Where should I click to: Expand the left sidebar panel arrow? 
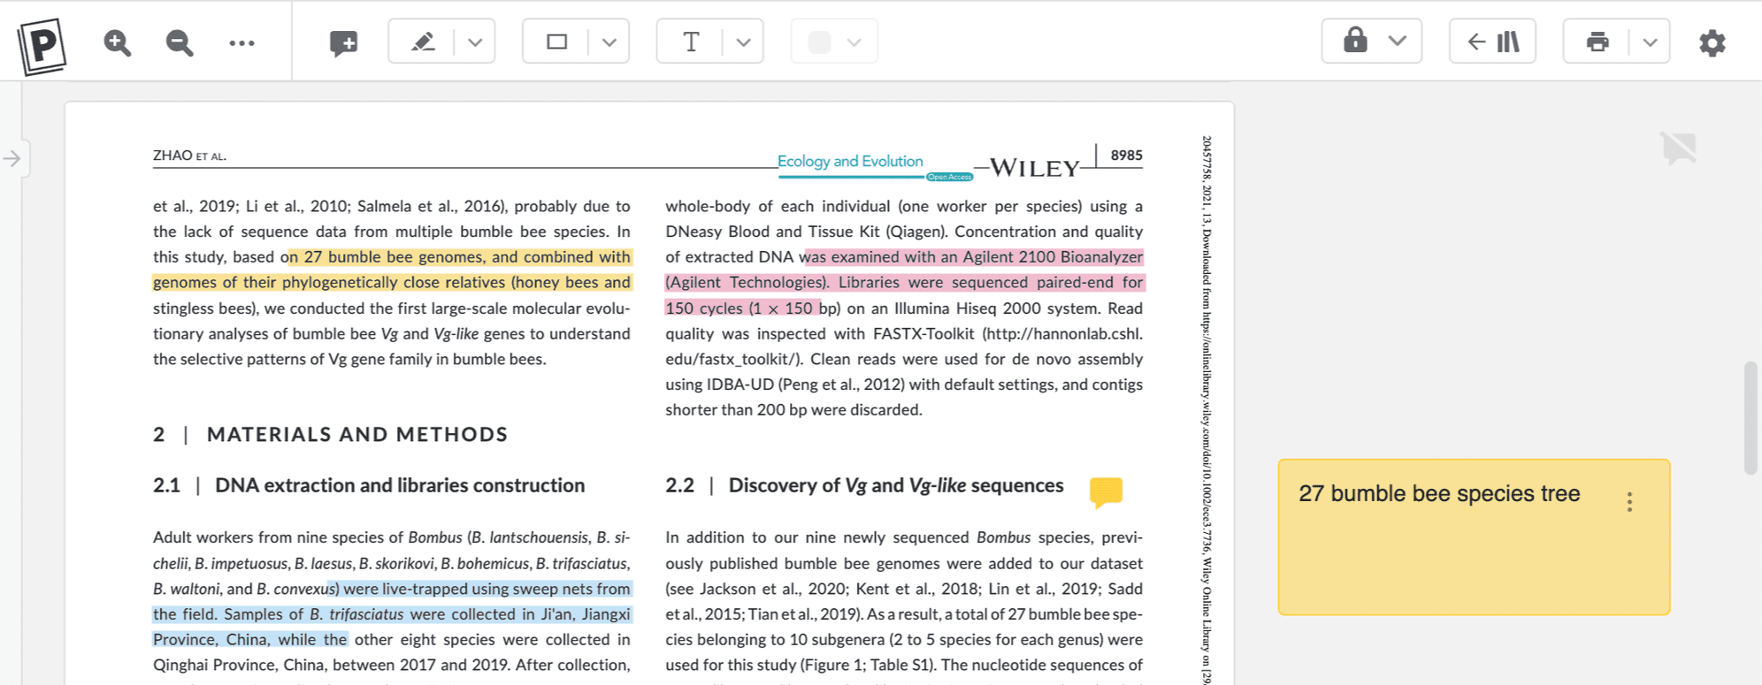12,159
